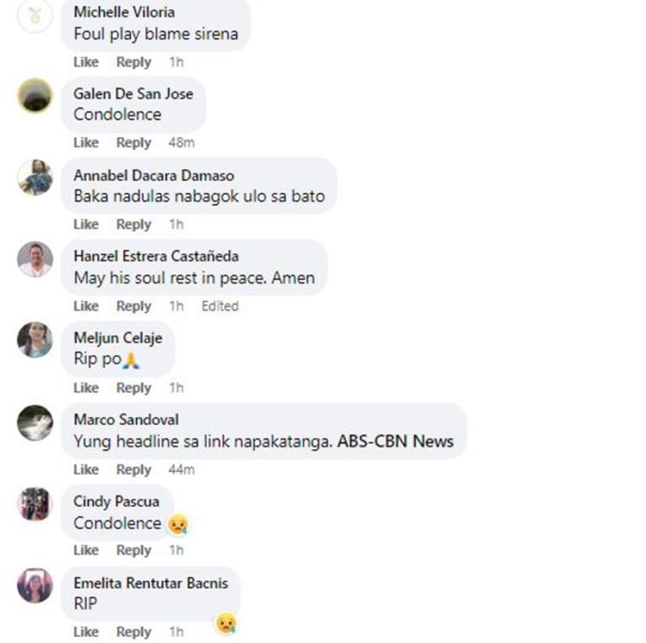Reply to Galen De San Jose's comment
The width and height of the screenshot is (646, 643).
[x=134, y=142]
